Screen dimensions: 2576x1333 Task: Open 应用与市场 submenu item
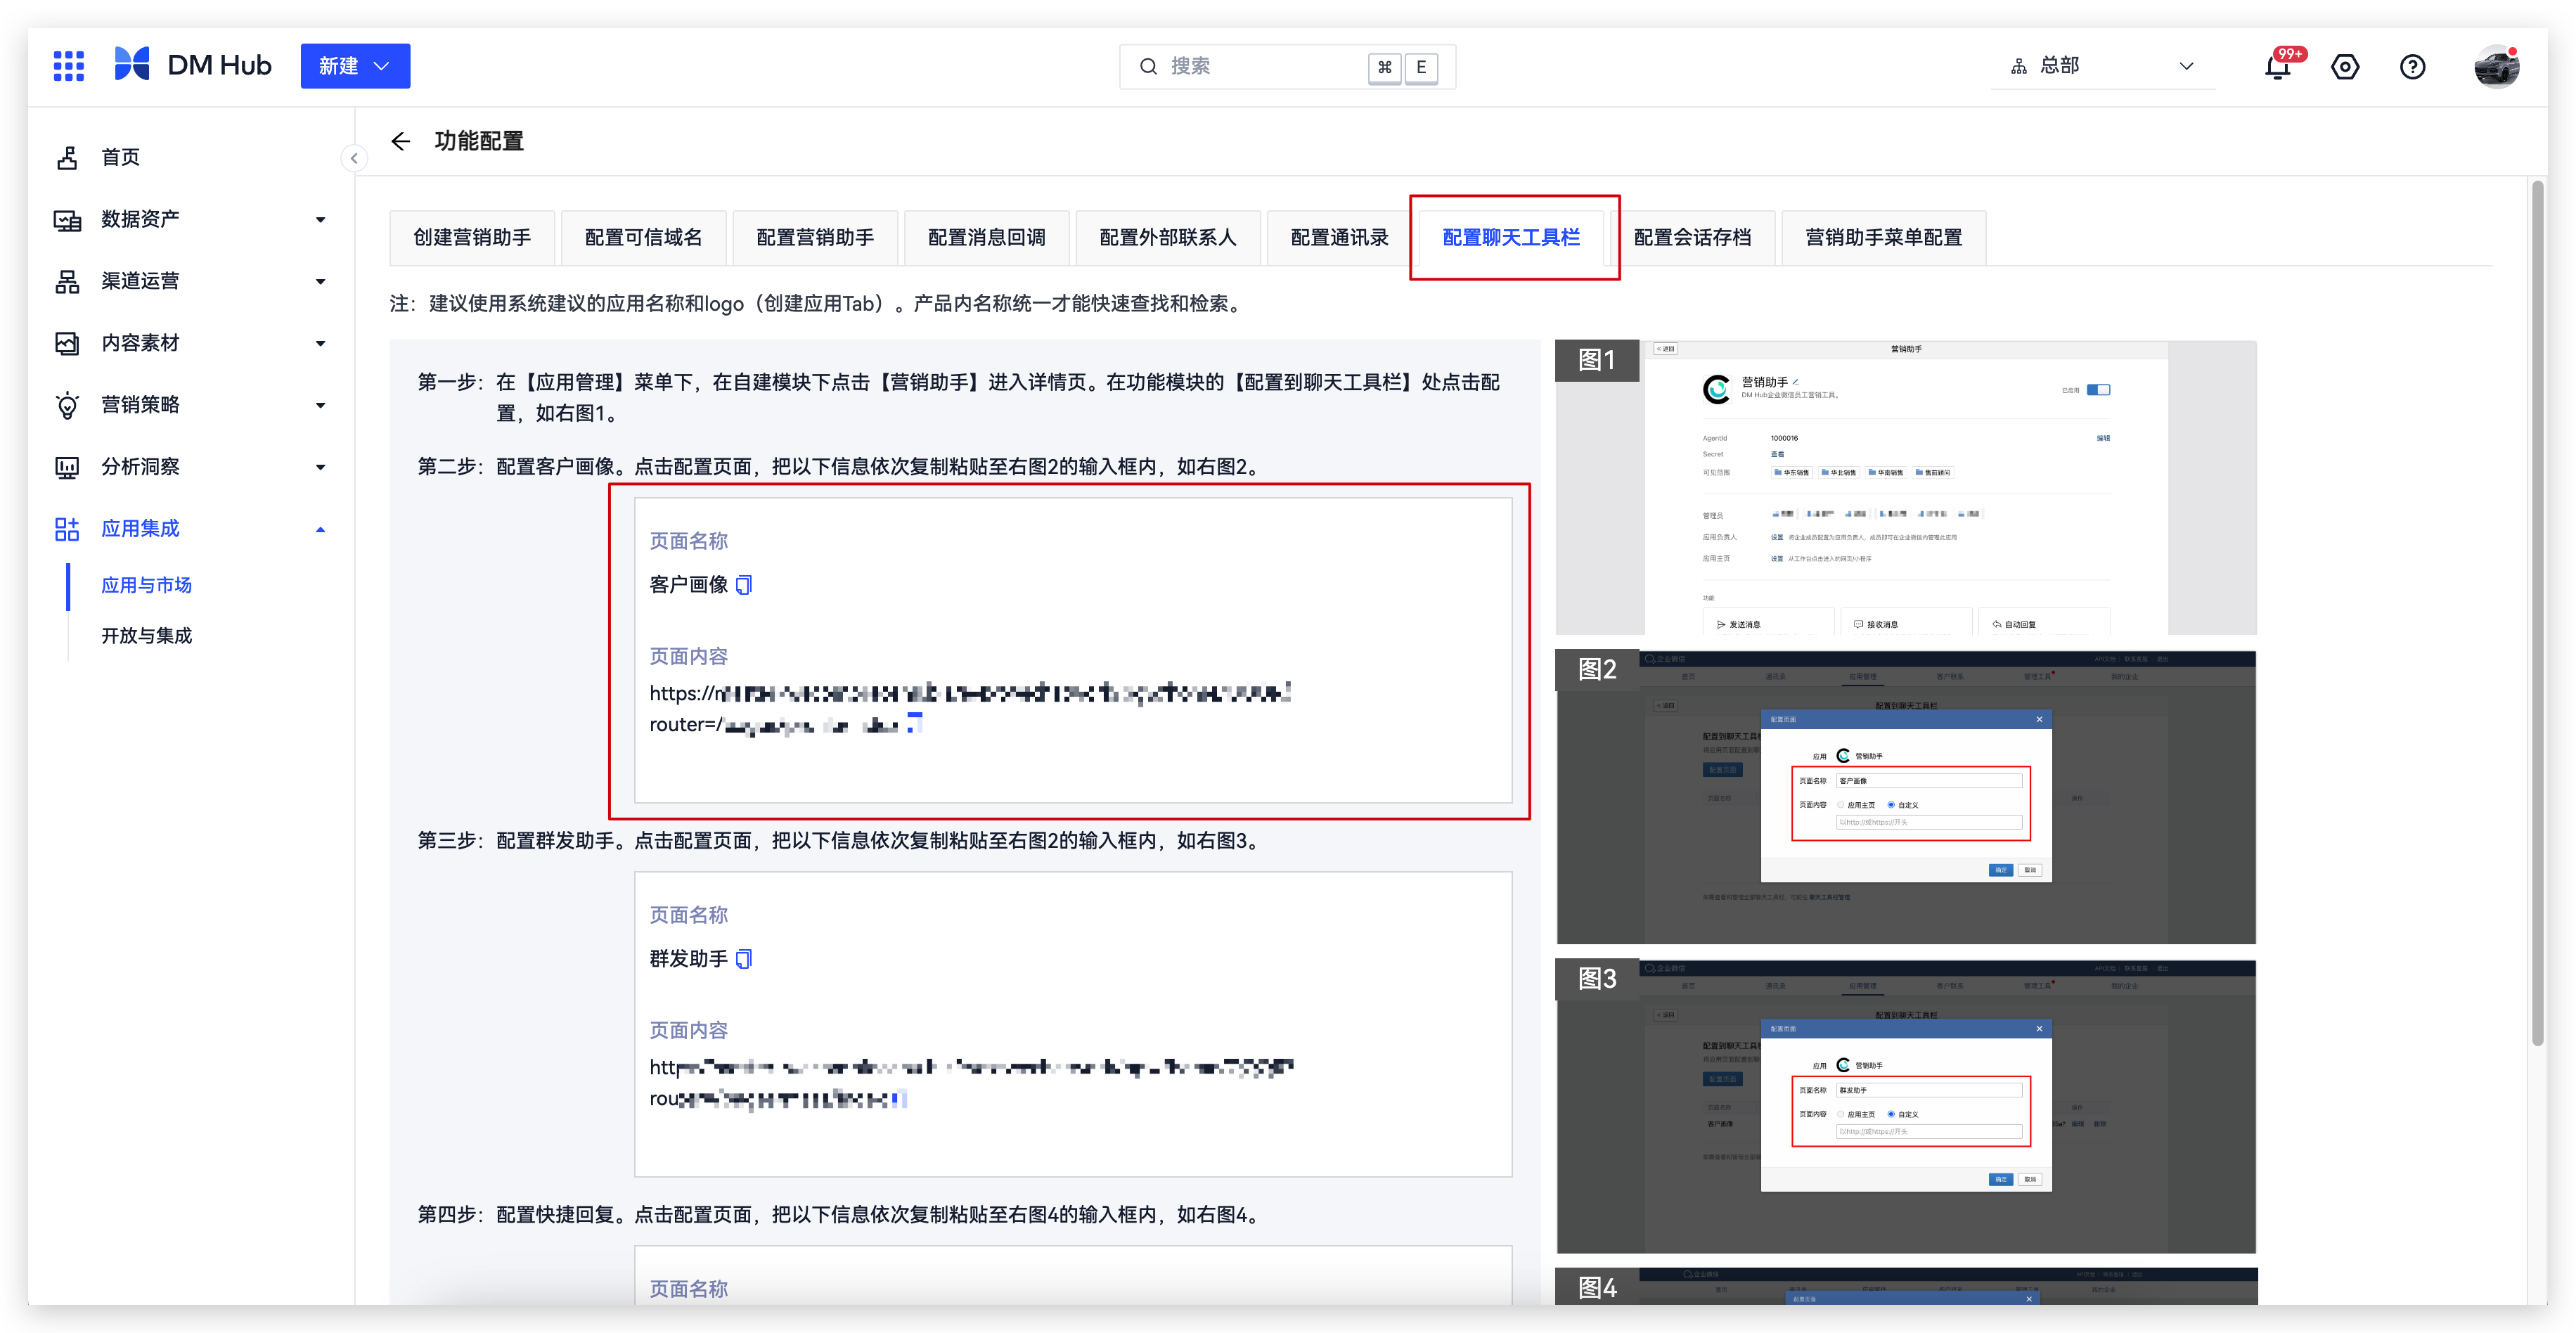pos(147,586)
